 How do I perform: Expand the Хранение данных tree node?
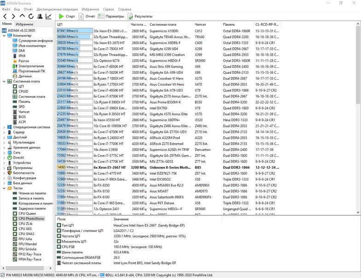point(4,148)
